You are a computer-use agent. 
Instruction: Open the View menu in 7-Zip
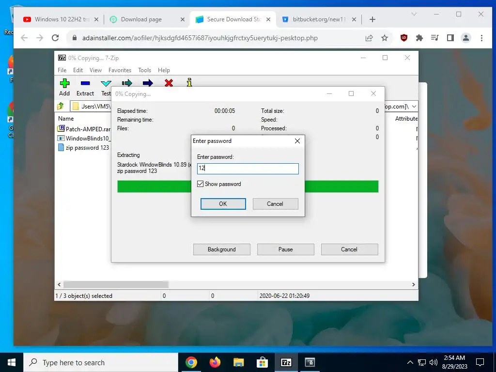[x=95, y=70]
